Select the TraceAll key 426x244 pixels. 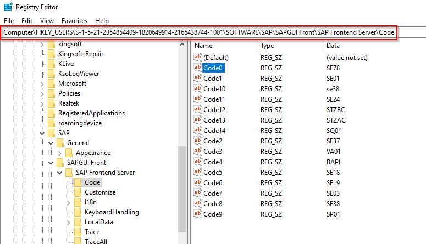[96, 241]
